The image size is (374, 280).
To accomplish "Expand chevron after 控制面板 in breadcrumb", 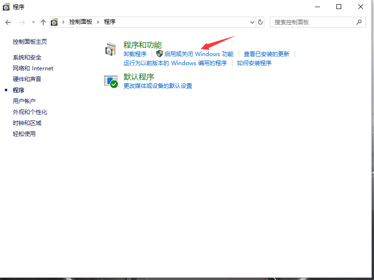I will [x=99, y=22].
